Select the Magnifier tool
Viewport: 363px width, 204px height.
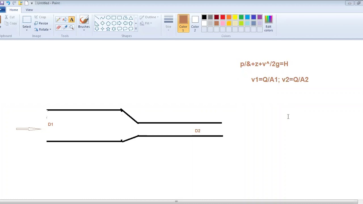tap(71, 27)
